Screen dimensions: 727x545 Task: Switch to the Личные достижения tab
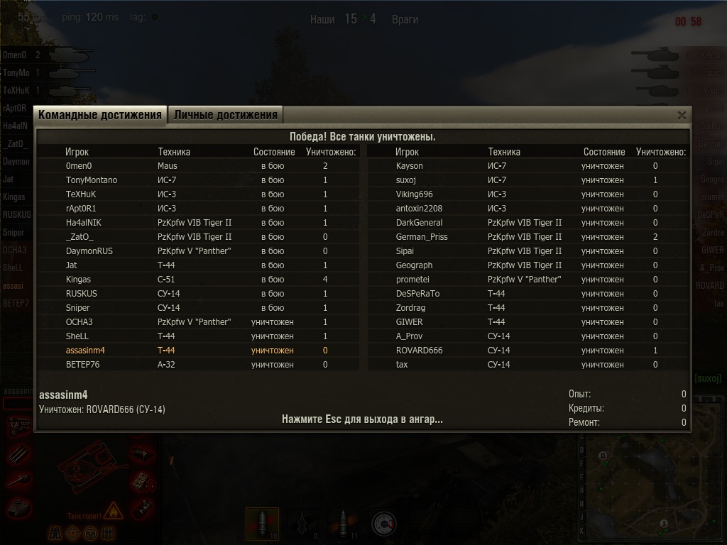click(x=225, y=115)
